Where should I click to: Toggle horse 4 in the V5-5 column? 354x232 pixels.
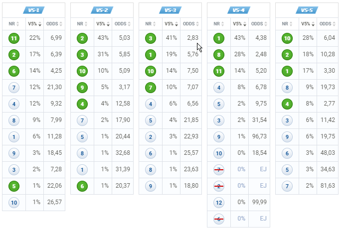click(x=287, y=104)
